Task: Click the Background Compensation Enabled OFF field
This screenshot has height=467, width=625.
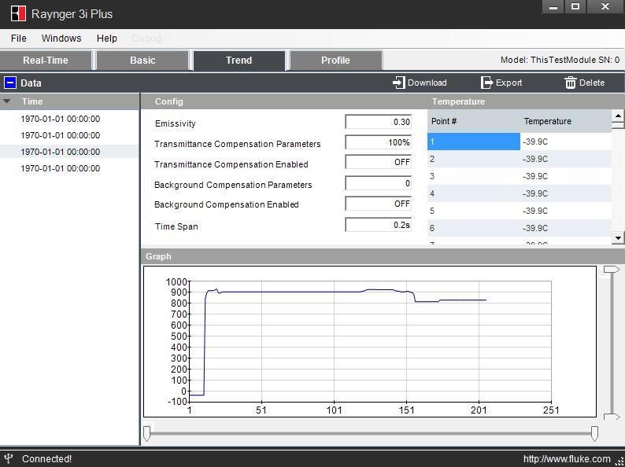Action: point(379,204)
